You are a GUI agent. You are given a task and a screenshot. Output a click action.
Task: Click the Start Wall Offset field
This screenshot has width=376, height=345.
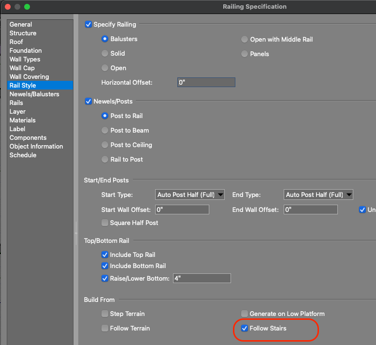click(182, 210)
